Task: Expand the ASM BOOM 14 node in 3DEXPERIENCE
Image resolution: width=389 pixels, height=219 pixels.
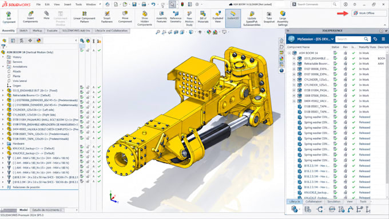Action: pos(289,53)
